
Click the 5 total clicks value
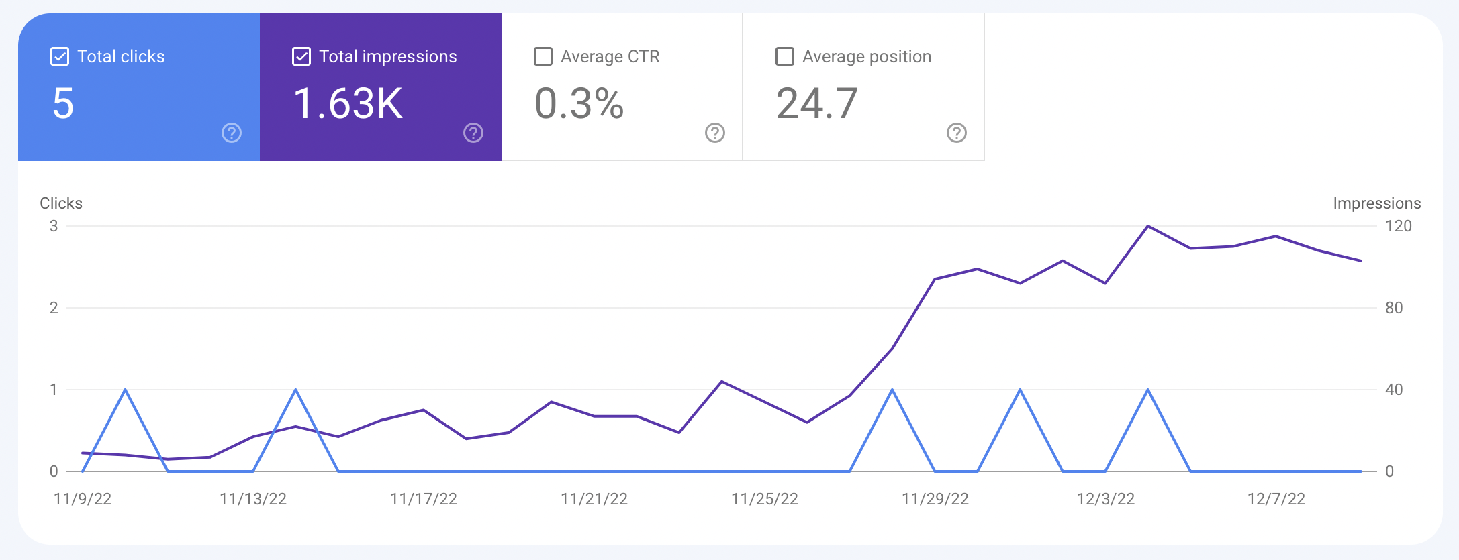pos(63,104)
